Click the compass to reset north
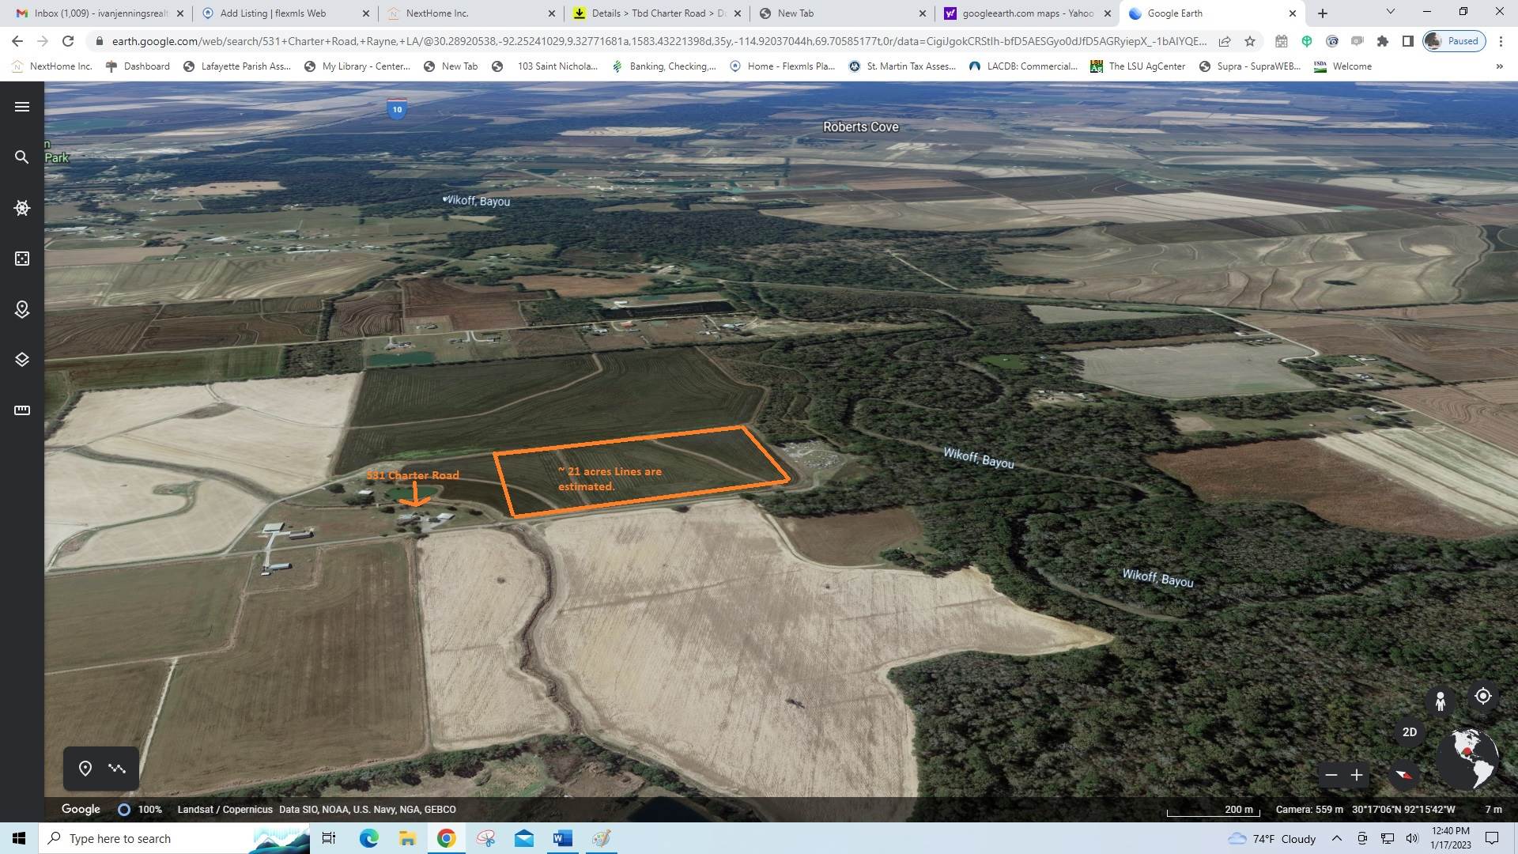 [1403, 775]
